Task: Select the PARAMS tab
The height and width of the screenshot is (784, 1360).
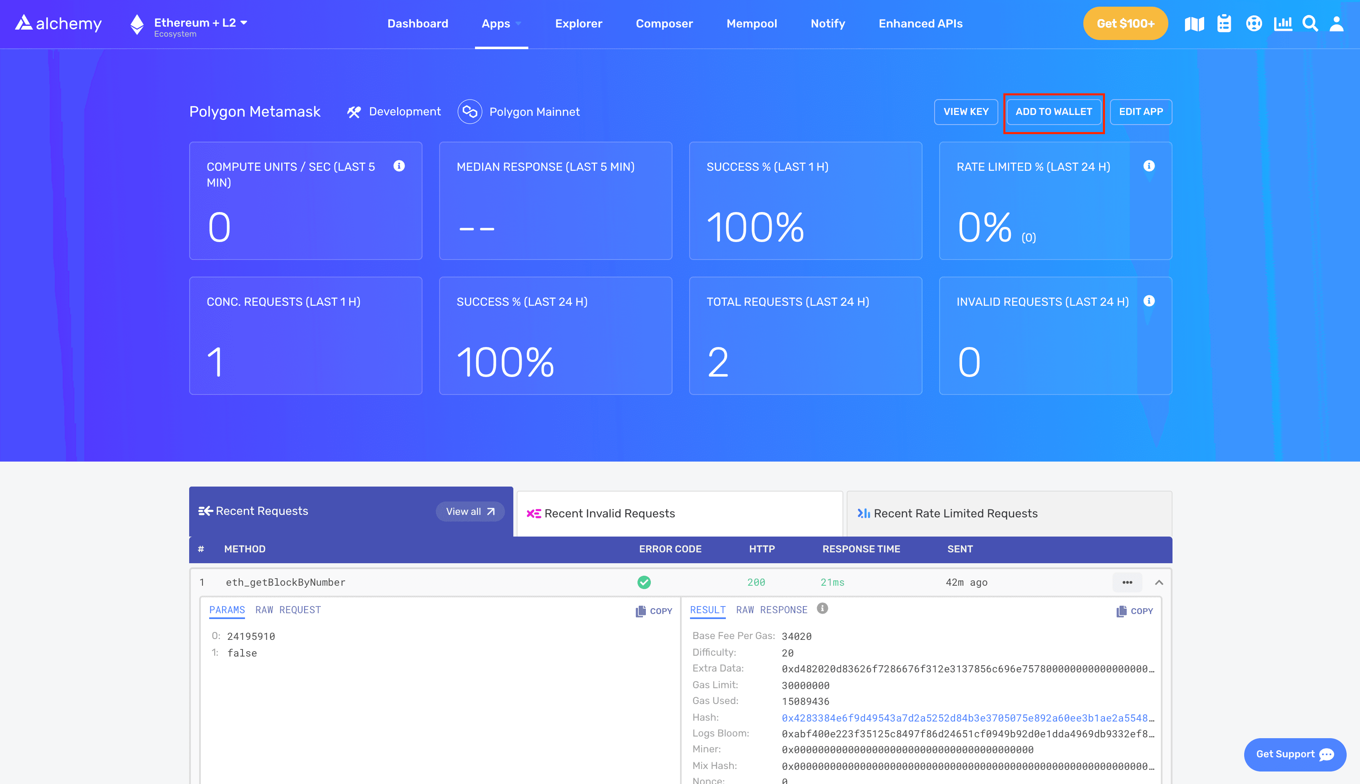Action: pos(227,610)
